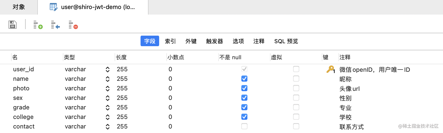Toggle not-null checkbox for name

click(x=244, y=79)
